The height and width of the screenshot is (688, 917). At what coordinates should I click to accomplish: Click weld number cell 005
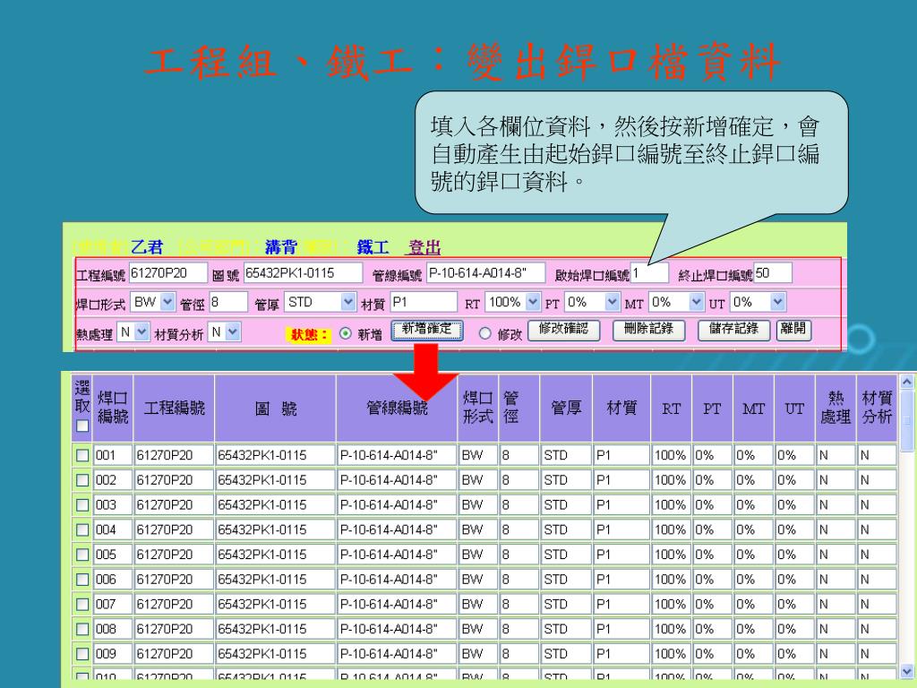pyautogui.click(x=112, y=555)
